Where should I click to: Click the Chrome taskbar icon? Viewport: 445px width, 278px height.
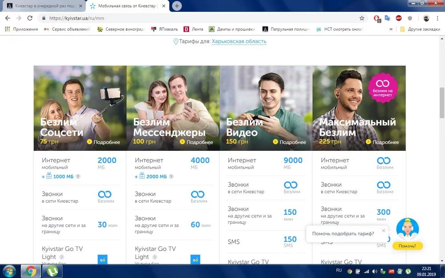pyautogui.click(x=31, y=271)
